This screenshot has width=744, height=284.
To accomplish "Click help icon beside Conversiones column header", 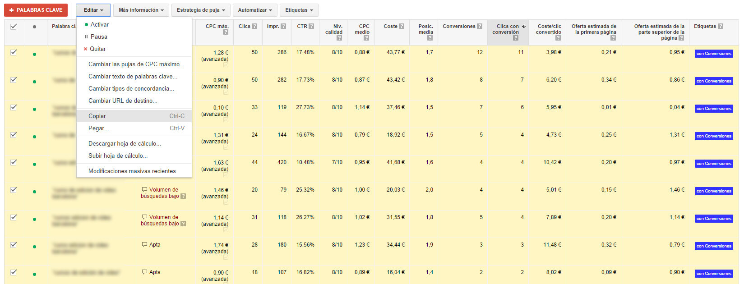I will tap(480, 26).
